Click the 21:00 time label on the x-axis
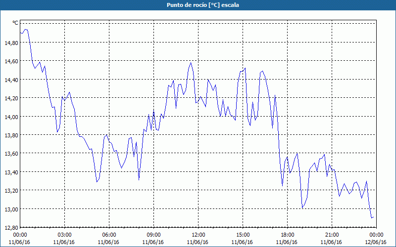 [332, 235]
